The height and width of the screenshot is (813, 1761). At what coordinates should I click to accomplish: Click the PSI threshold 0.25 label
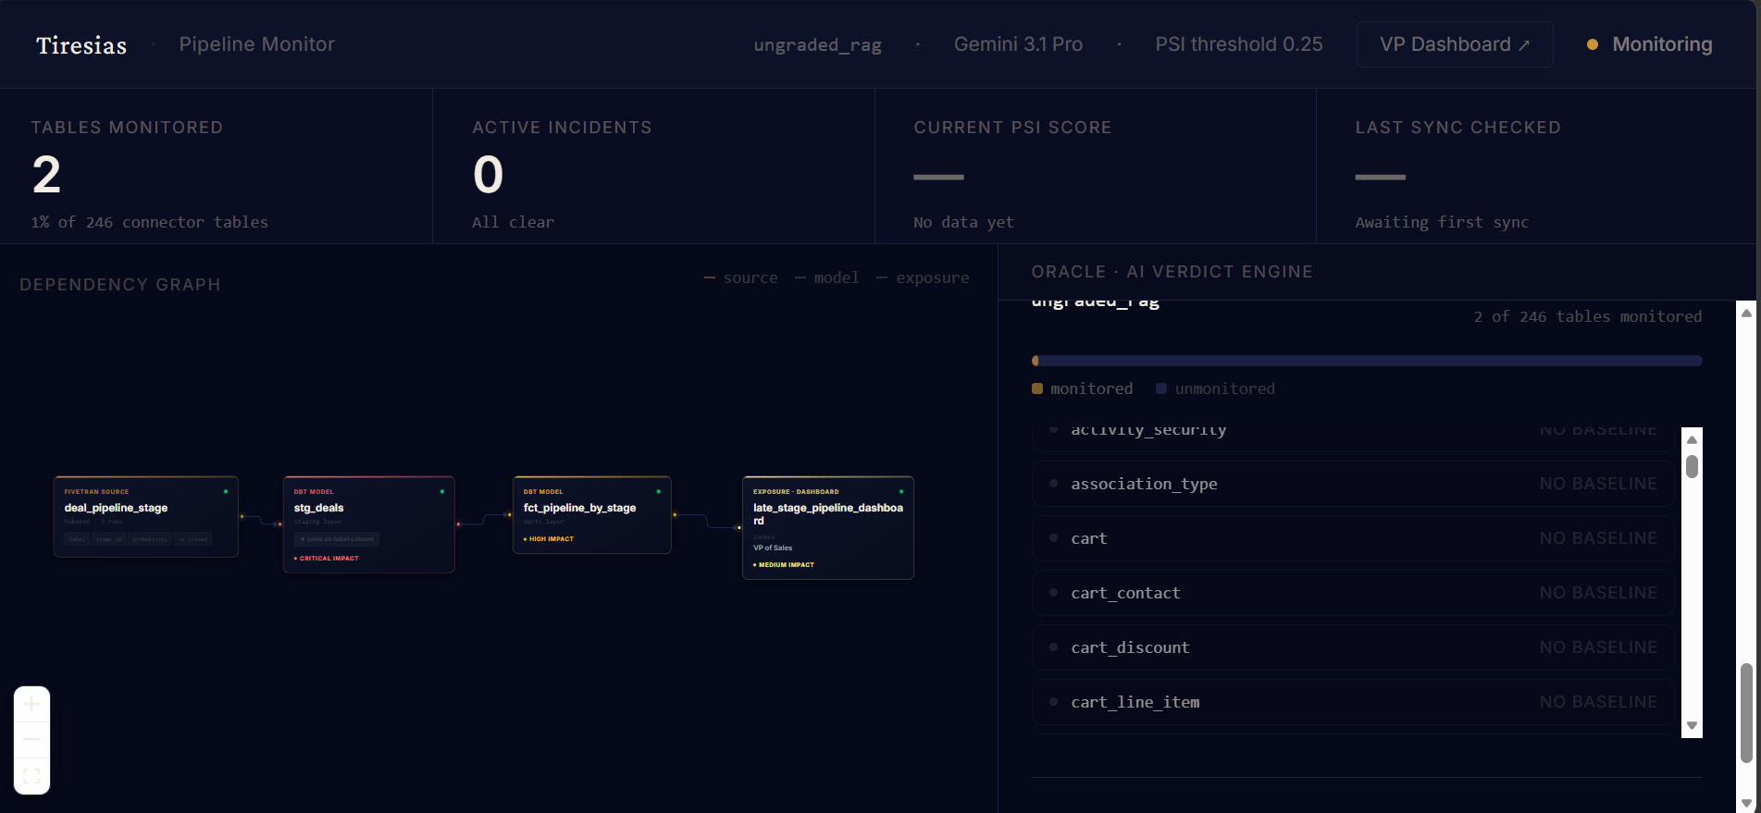coord(1238,44)
